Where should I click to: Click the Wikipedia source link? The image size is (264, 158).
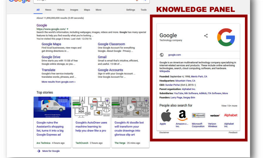tap(165, 71)
